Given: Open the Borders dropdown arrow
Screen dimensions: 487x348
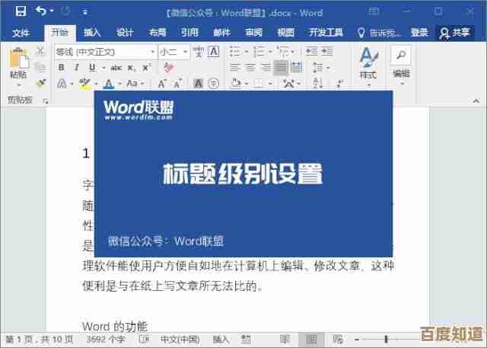Looking at the screenshot, I should tap(270, 84).
